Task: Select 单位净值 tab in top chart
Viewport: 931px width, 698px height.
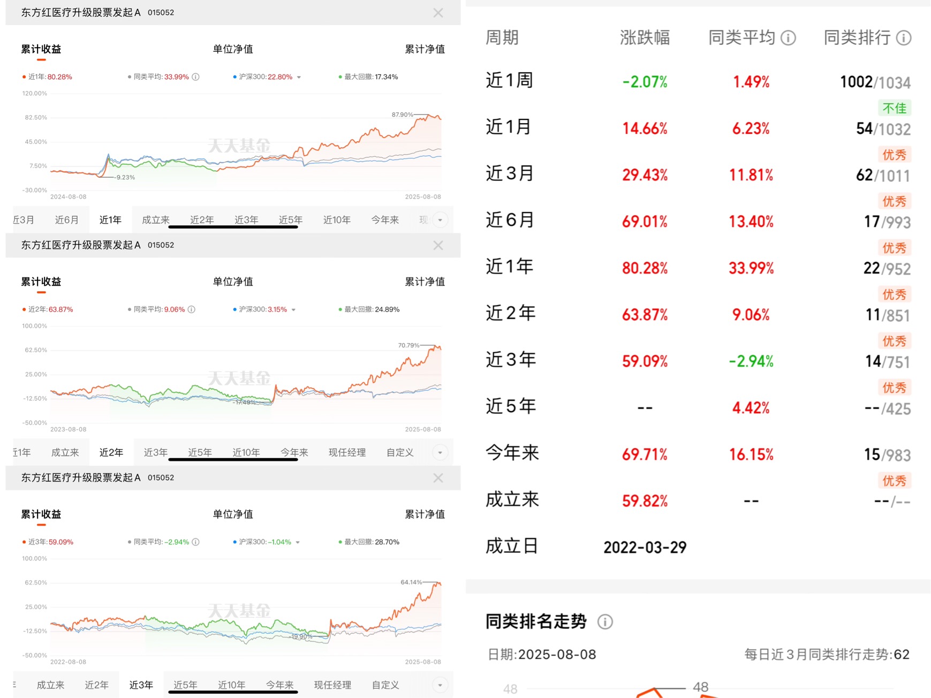Action: [x=233, y=49]
